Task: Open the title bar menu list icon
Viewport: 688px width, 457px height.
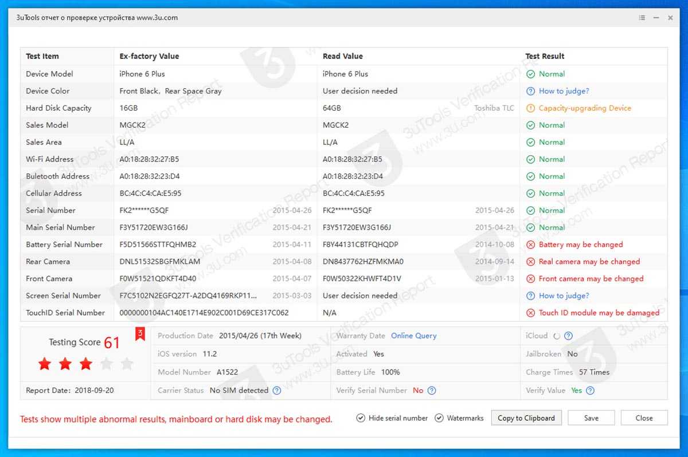Action: coord(642,18)
